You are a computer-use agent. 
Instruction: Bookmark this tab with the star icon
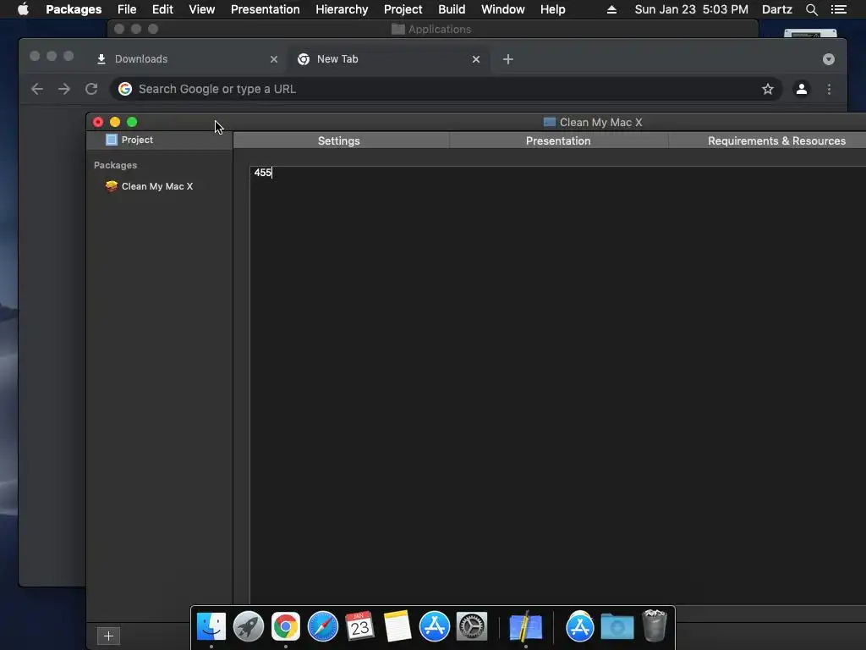[x=768, y=89]
